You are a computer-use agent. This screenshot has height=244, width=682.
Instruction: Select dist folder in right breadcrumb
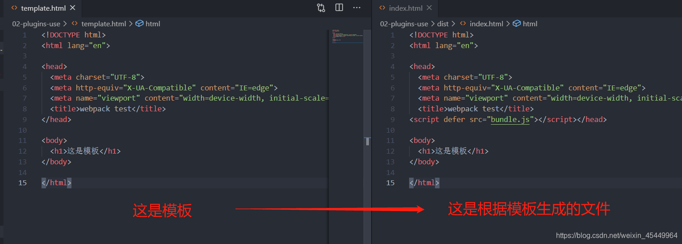443,24
